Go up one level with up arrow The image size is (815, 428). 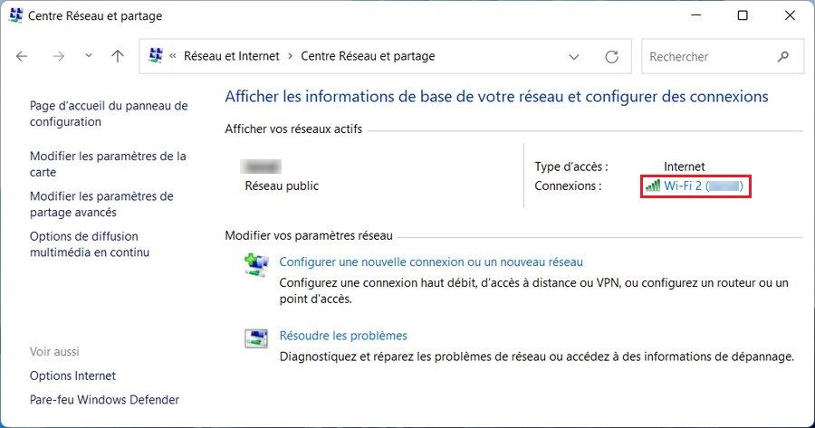pyautogui.click(x=118, y=56)
